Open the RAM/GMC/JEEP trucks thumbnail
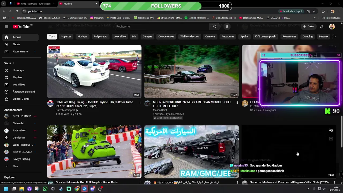 click(192, 152)
